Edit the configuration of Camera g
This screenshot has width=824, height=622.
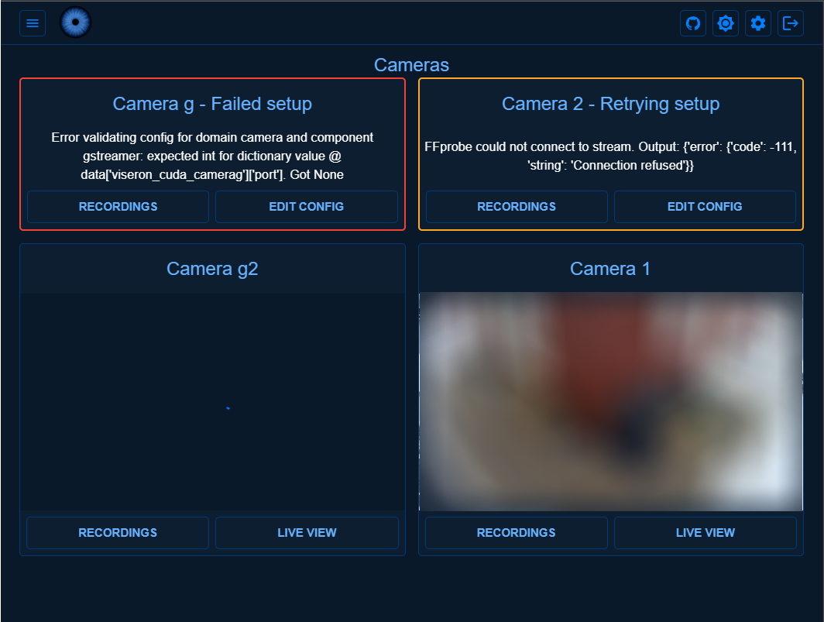click(x=307, y=207)
